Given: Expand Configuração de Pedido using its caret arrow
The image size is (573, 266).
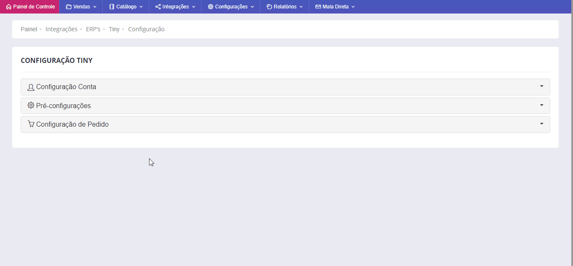Looking at the screenshot, I should click(542, 124).
